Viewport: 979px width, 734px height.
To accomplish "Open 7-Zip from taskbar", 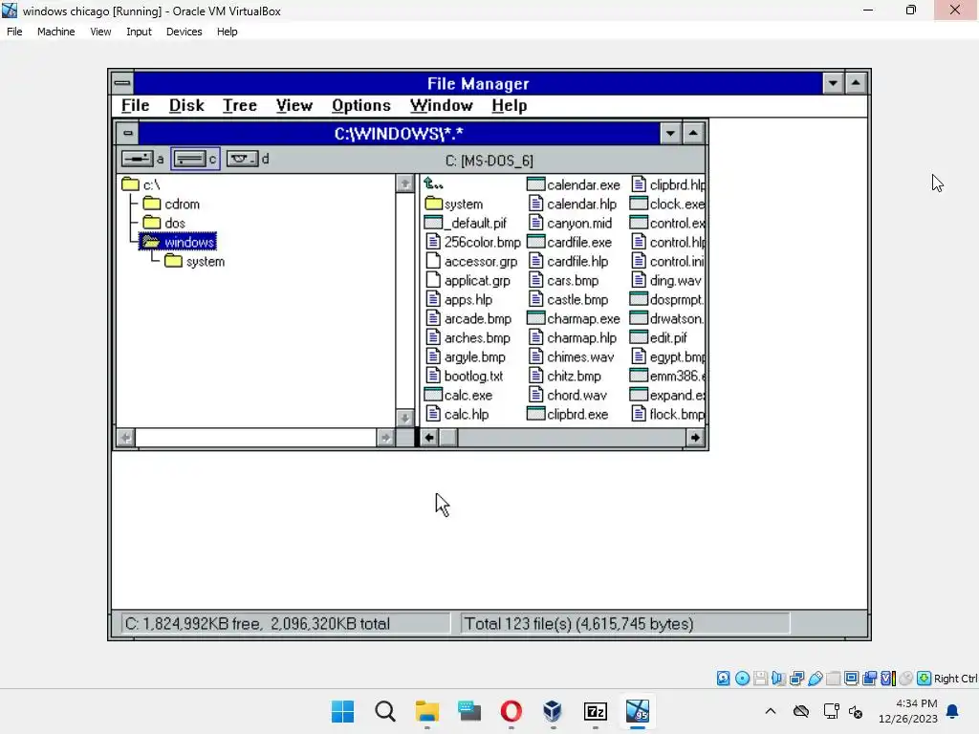I will [595, 711].
